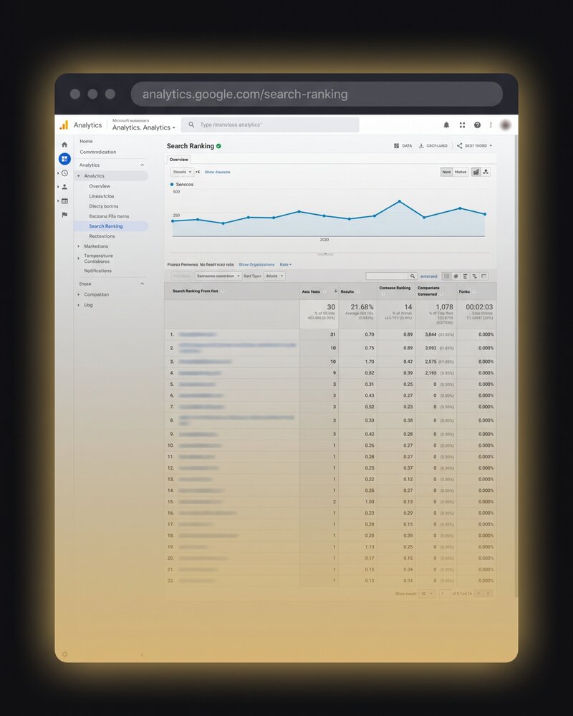Click the Analytics logo icon

pos(64,125)
